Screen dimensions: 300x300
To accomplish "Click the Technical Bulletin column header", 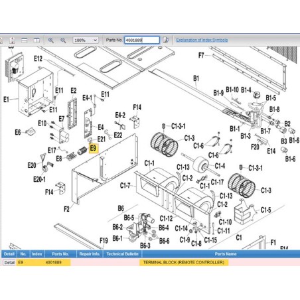I will [122, 254].
